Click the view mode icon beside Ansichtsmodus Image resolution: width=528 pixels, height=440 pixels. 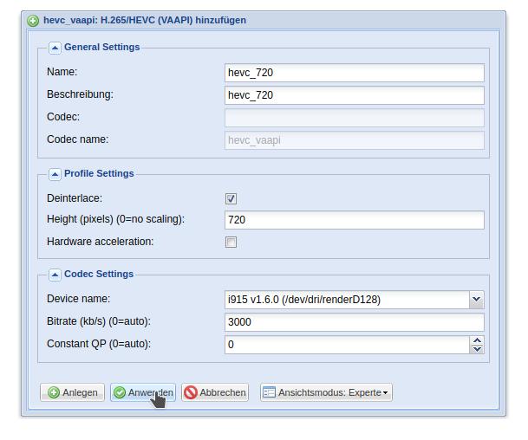click(x=269, y=392)
